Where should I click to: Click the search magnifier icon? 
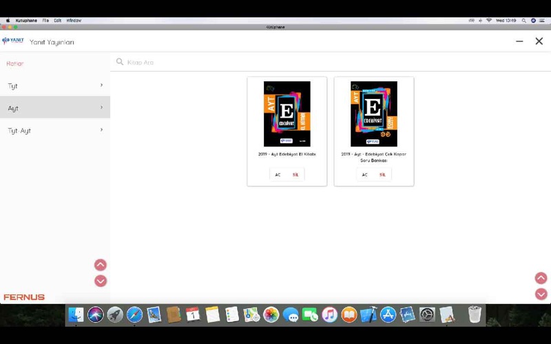(119, 62)
